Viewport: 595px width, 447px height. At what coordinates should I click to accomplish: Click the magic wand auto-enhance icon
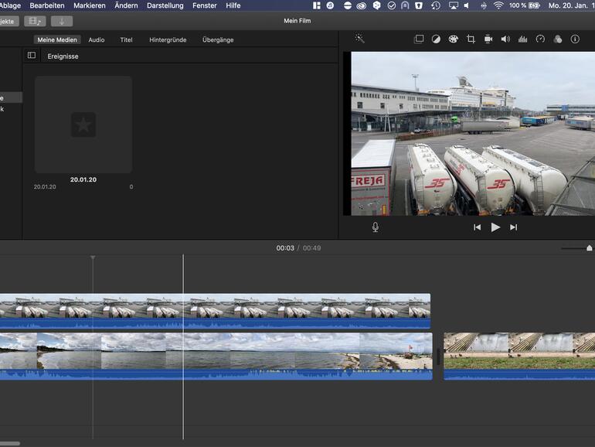(359, 39)
